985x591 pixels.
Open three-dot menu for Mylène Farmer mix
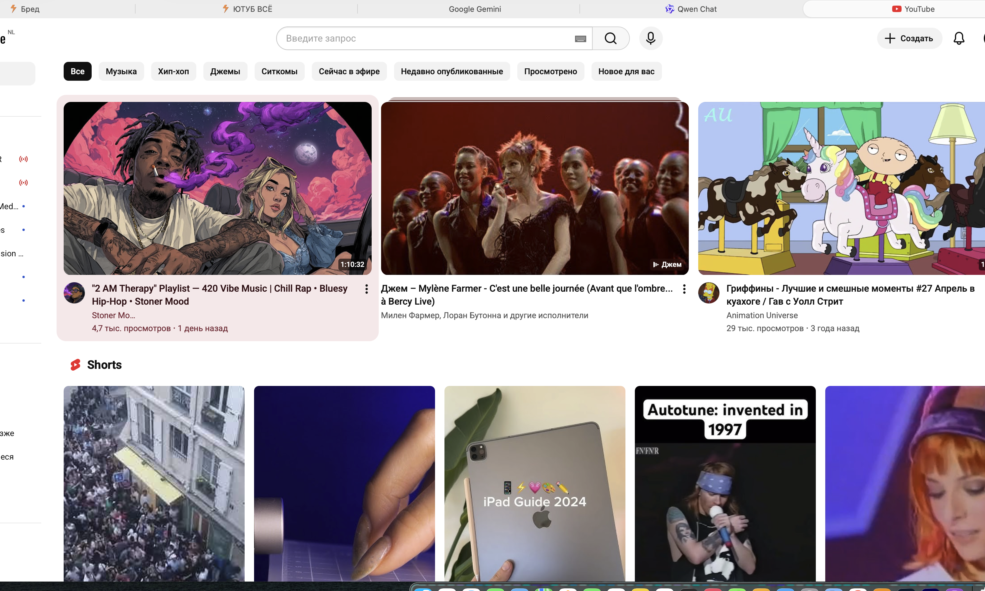(684, 289)
